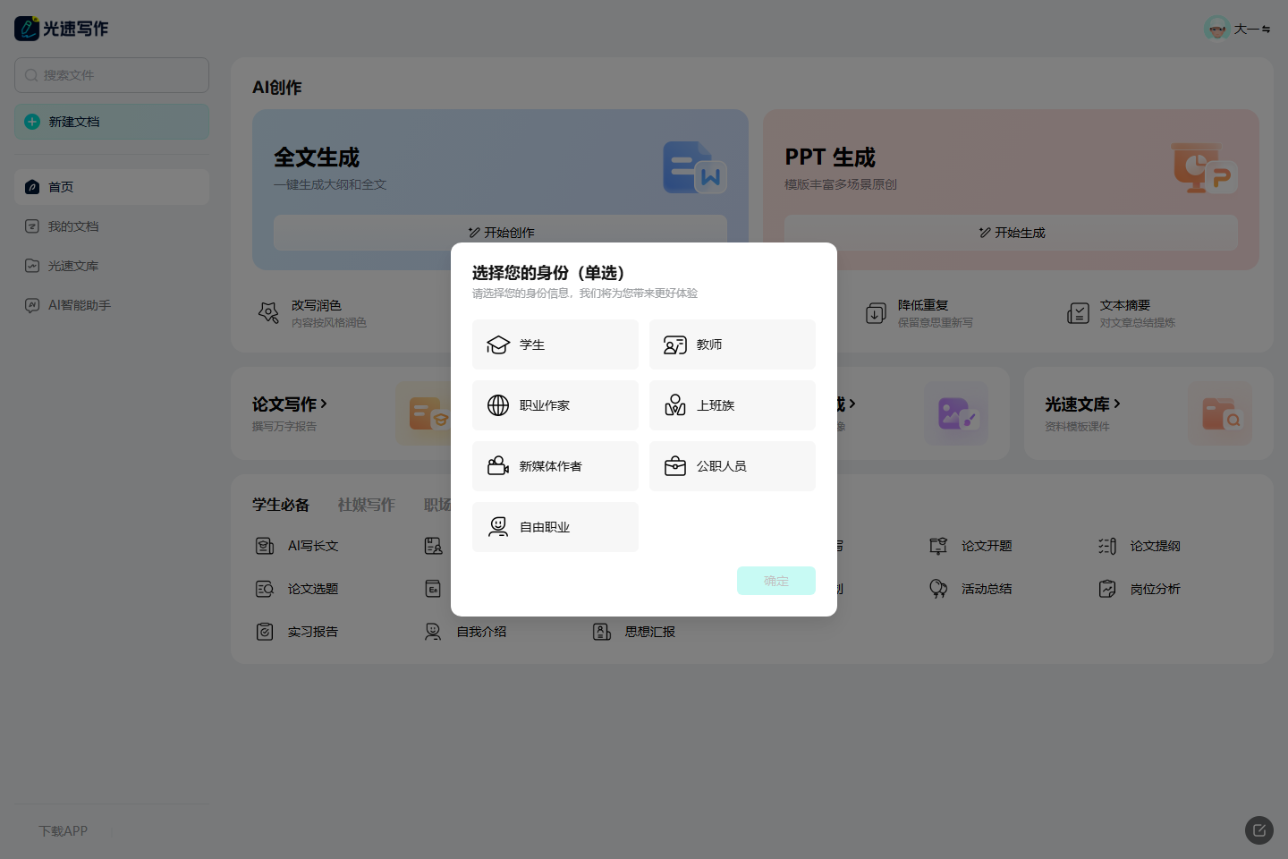This screenshot has width=1288, height=859.
Task: Click the 自我介绍 template icon
Action: tap(433, 632)
